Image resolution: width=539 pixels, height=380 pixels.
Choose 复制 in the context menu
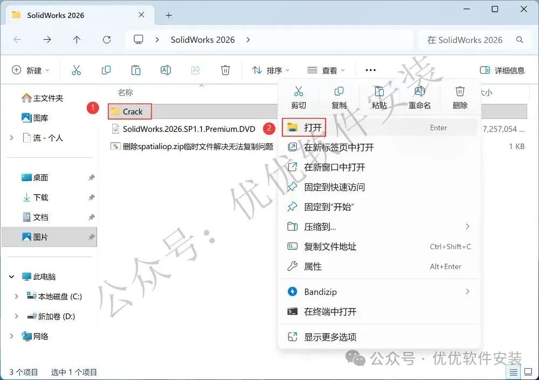click(x=339, y=97)
